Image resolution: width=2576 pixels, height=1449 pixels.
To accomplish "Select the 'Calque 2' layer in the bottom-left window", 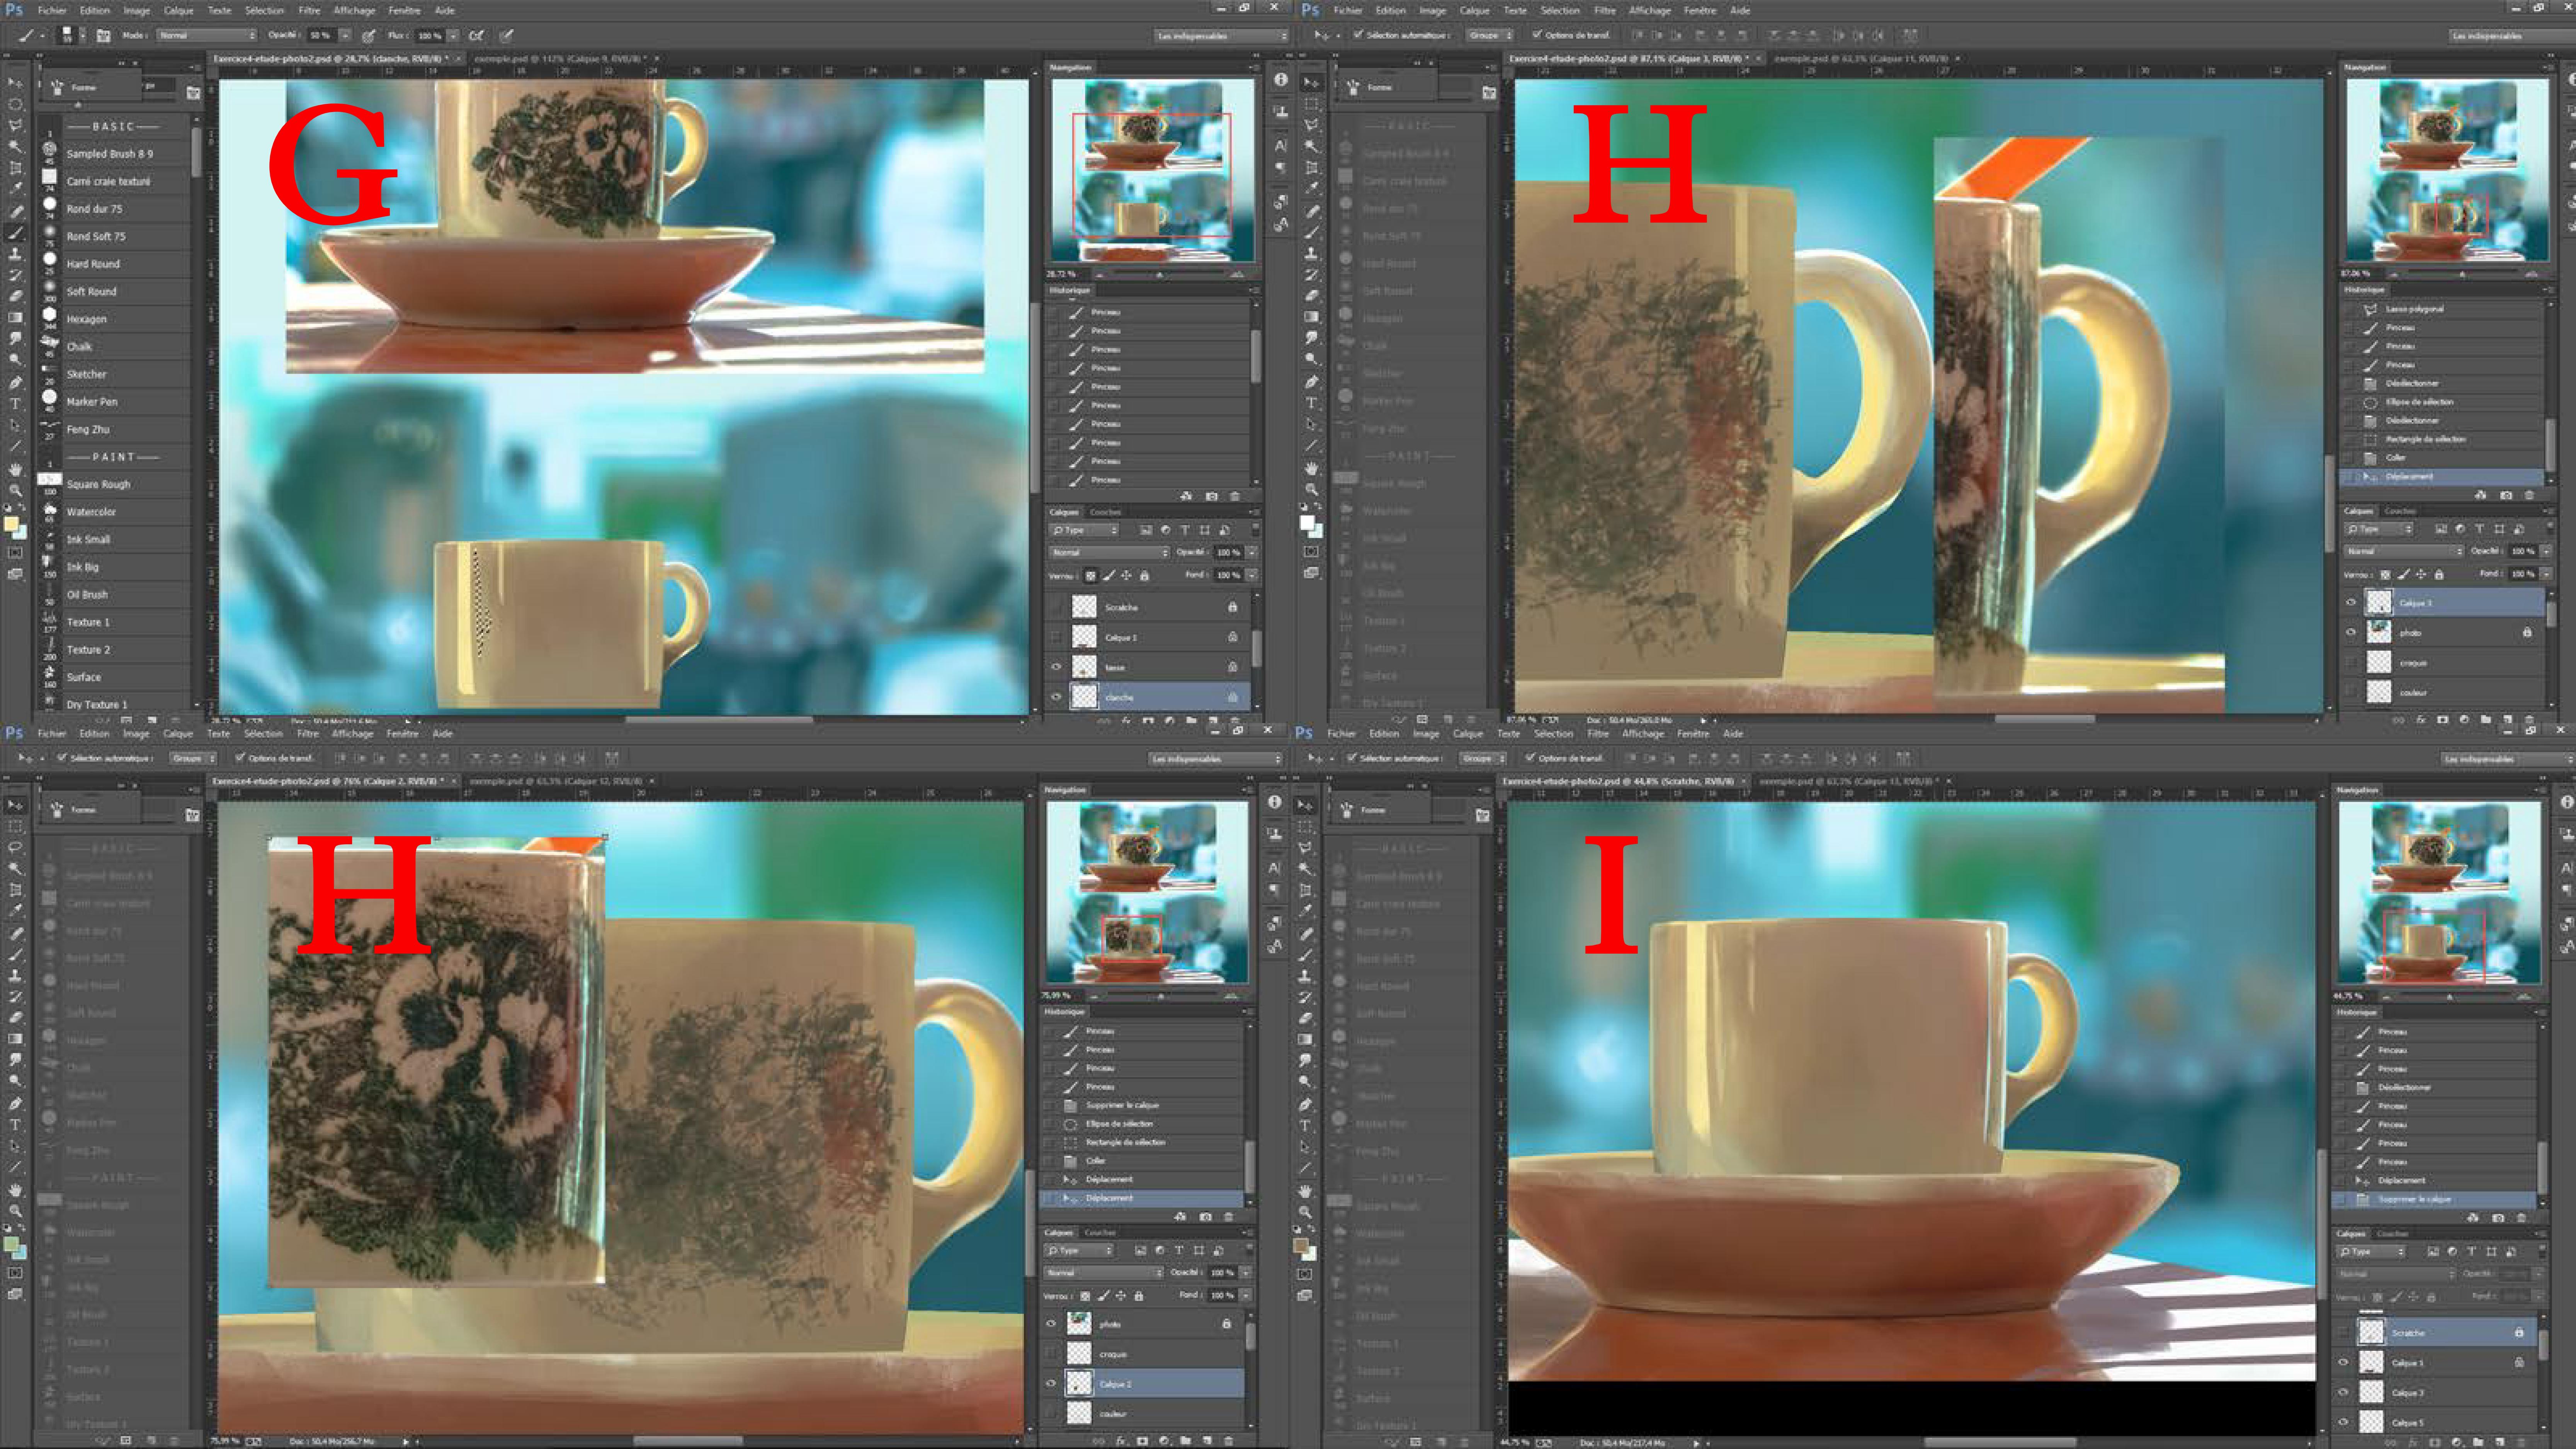I will click(x=1115, y=1384).
